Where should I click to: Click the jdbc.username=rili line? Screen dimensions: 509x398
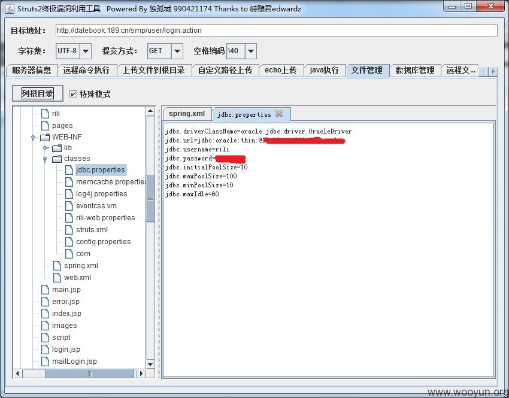(198, 150)
